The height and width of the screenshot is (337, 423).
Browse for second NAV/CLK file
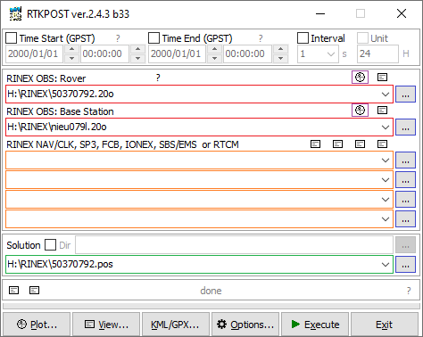click(x=405, y=180)
